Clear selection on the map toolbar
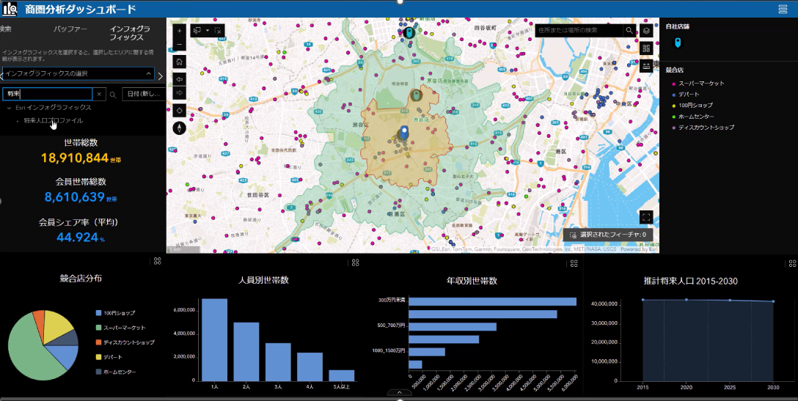The image size is (798, 401). [218, 31]
